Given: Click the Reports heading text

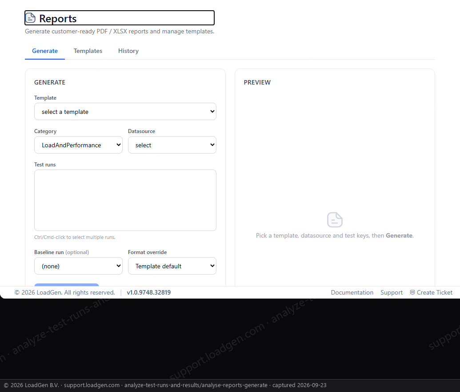Looking at the screenshot, I should [x=58, y=19].
